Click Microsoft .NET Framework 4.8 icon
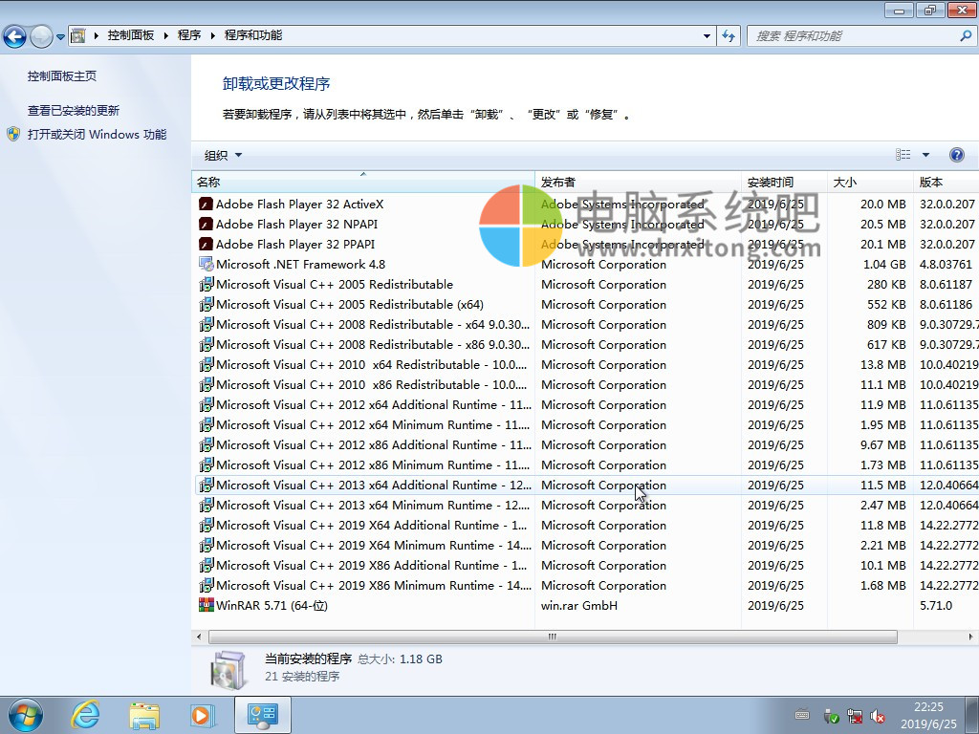Image resolution: width=979 pixels, height=734 pixels. point(207,264)
